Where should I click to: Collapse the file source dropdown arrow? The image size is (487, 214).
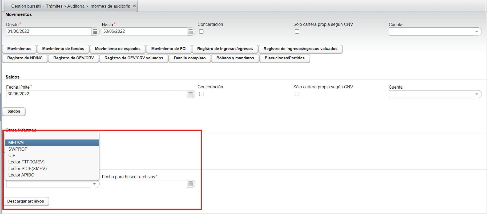pyautogui.click(x=94, y=184)
